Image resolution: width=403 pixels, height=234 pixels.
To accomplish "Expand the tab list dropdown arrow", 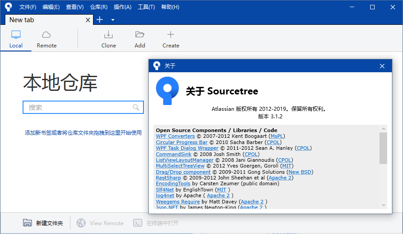I will click(112, 20).
